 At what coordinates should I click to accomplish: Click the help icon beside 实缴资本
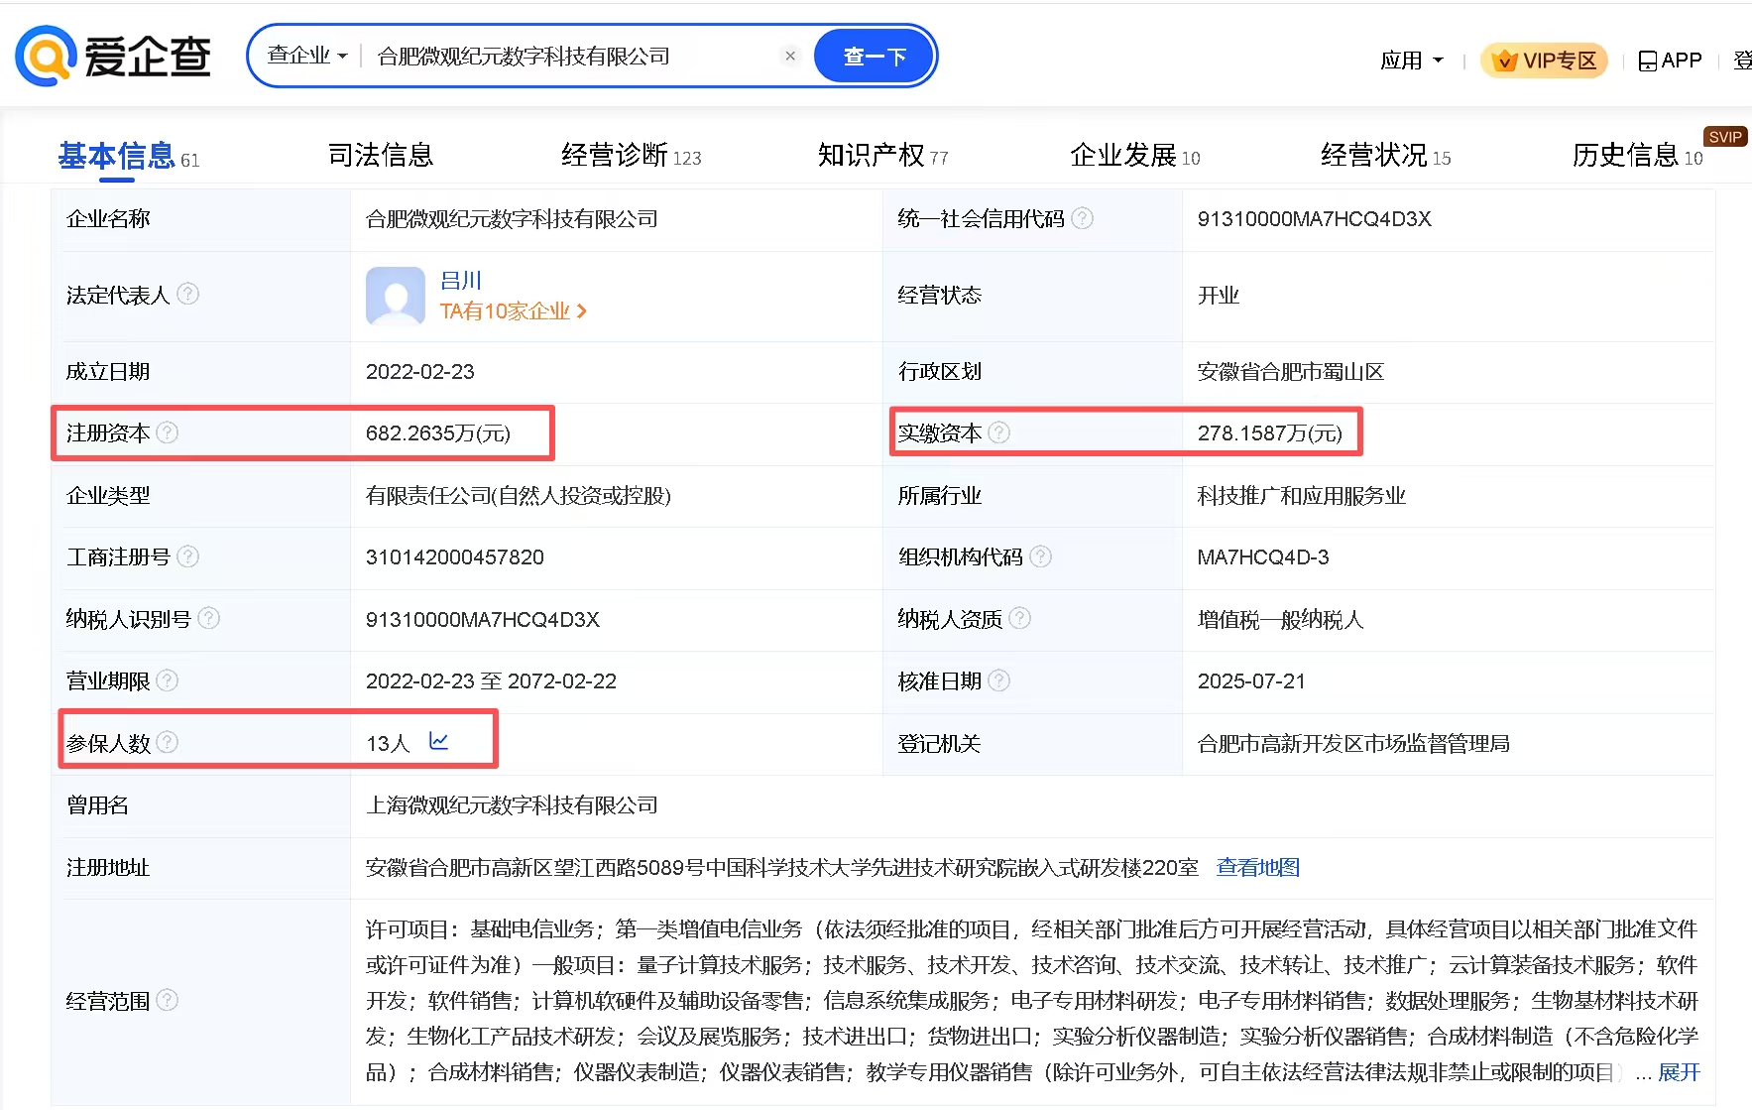coord(999,432)
